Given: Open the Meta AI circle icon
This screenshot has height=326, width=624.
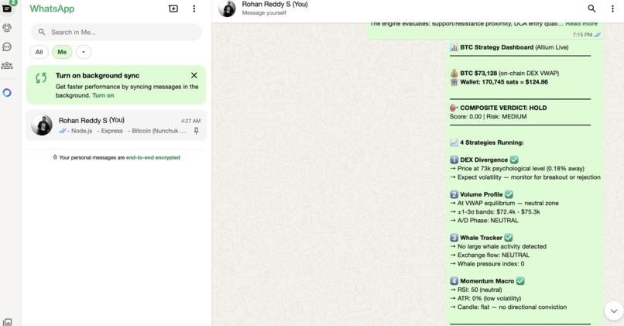Looking at the screenshot, I should (7, 93).
